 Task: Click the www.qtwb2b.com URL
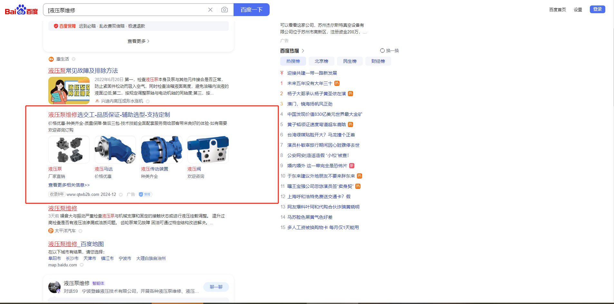(x=83, y=195)
